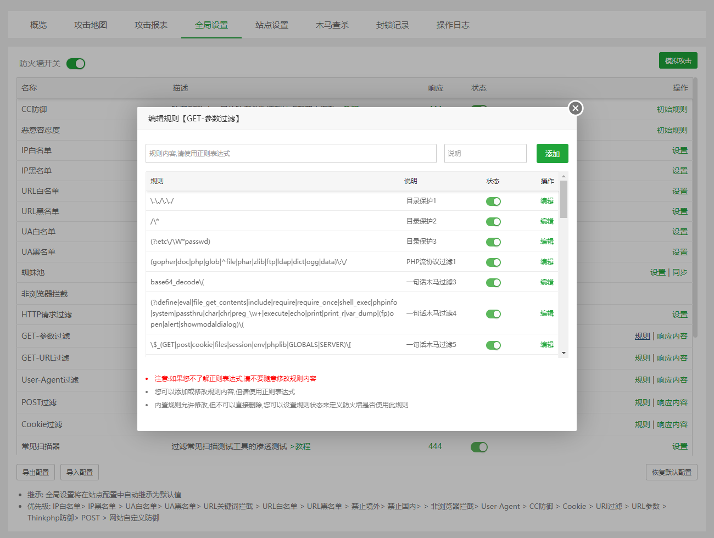Click the 导出配置 button

click(x=36, y=472)
